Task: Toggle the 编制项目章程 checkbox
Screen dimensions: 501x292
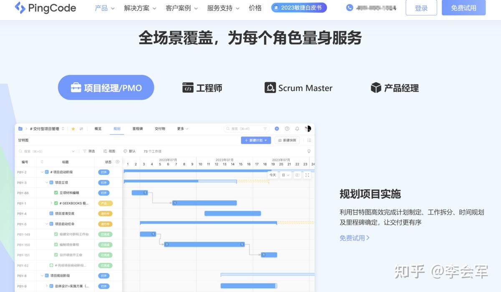Action: pos(56,245)
